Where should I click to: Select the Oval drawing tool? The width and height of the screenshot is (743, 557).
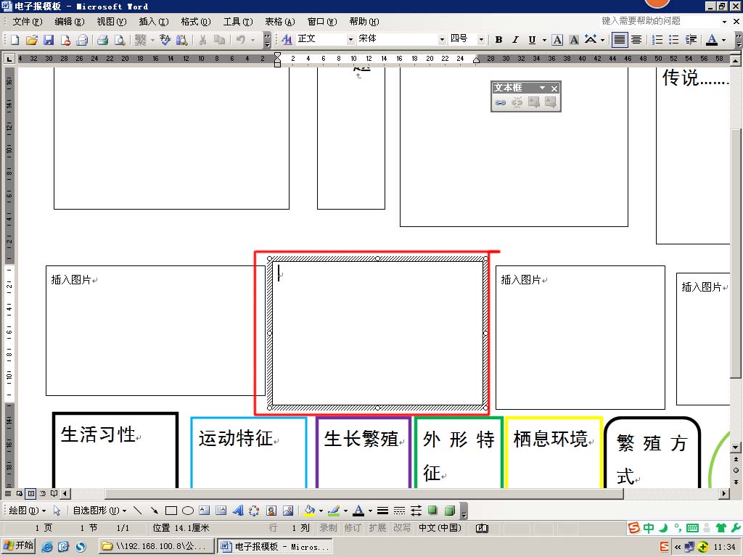187,511
